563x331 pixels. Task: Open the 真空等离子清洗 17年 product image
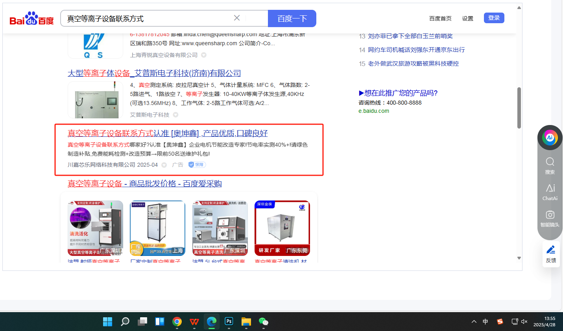220,228
